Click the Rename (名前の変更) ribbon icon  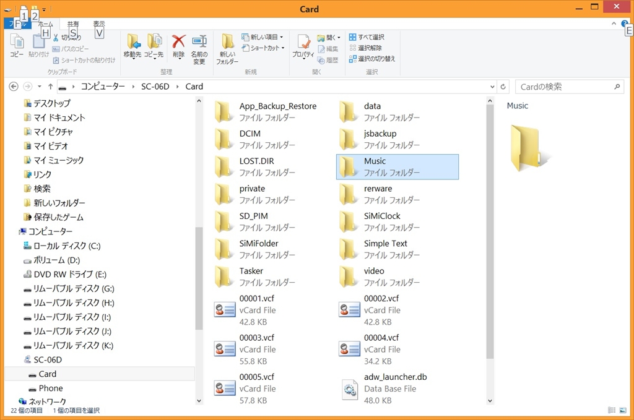[x=199, y=42]
